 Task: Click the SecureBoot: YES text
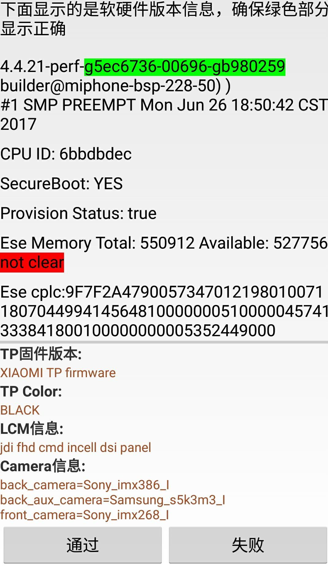tap(62, 183)
